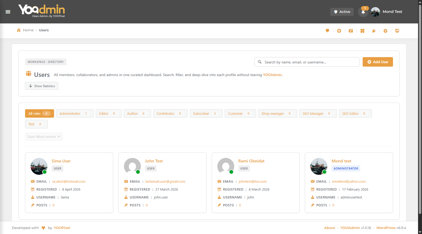
Task: Click the Yooadmin logo
Action: [x=42, y=11]
